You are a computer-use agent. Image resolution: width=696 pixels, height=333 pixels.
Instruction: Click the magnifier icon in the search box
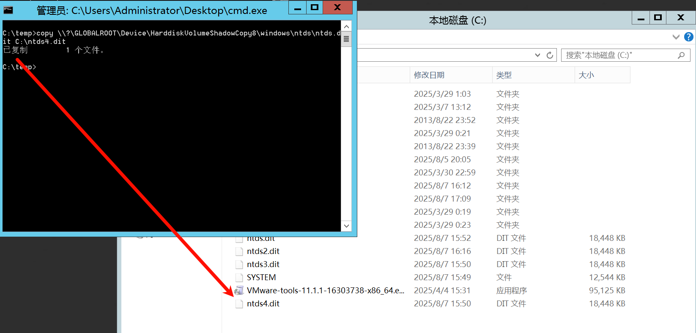pos(681,55)
